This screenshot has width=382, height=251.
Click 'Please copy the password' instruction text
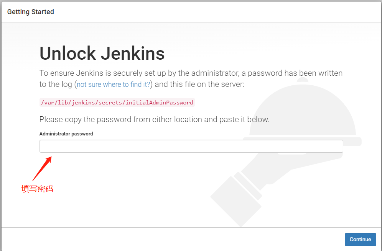pos(154,119)
